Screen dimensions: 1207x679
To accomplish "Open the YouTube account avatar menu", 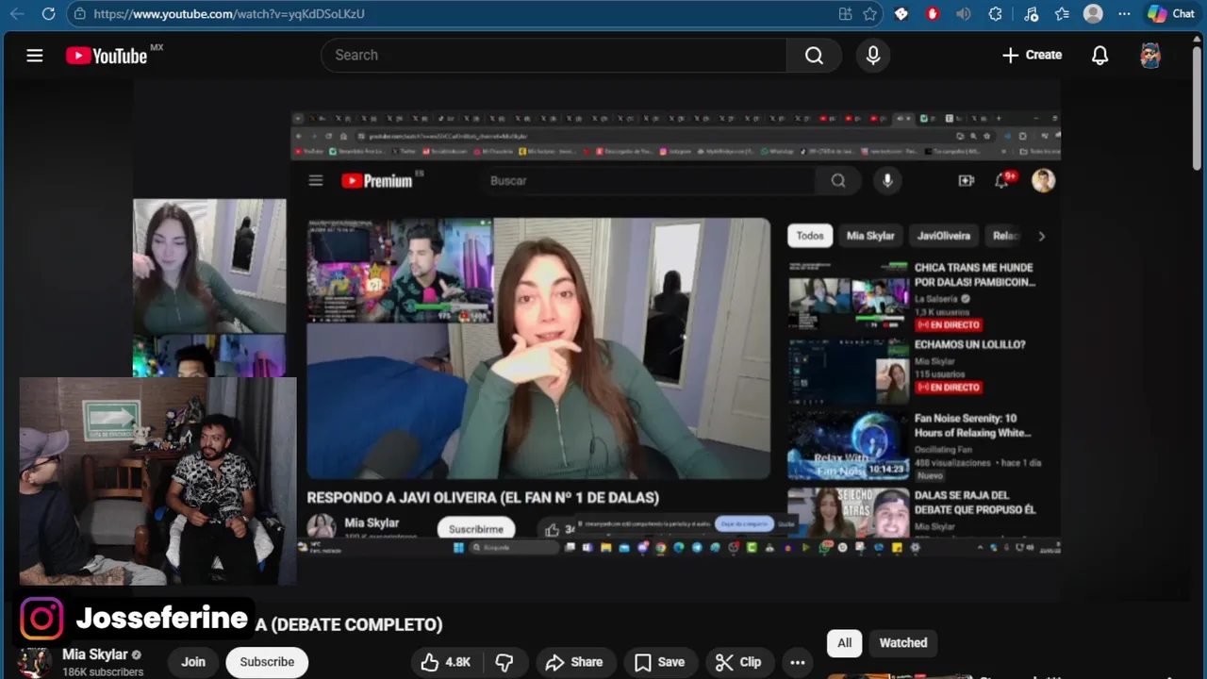I will tap(1150, 56).
